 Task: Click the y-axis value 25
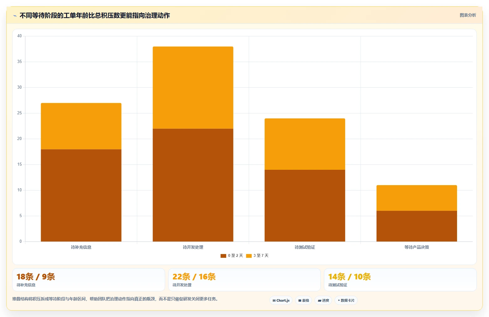point(19,113)
